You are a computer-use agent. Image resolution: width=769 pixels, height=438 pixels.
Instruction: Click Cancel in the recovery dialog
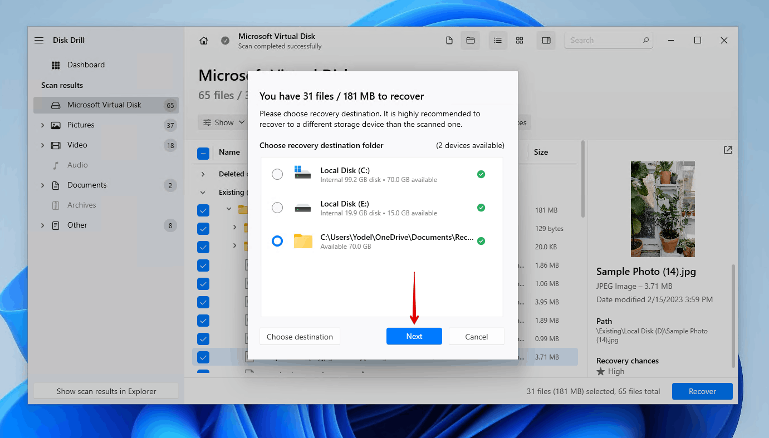(477, 337)
